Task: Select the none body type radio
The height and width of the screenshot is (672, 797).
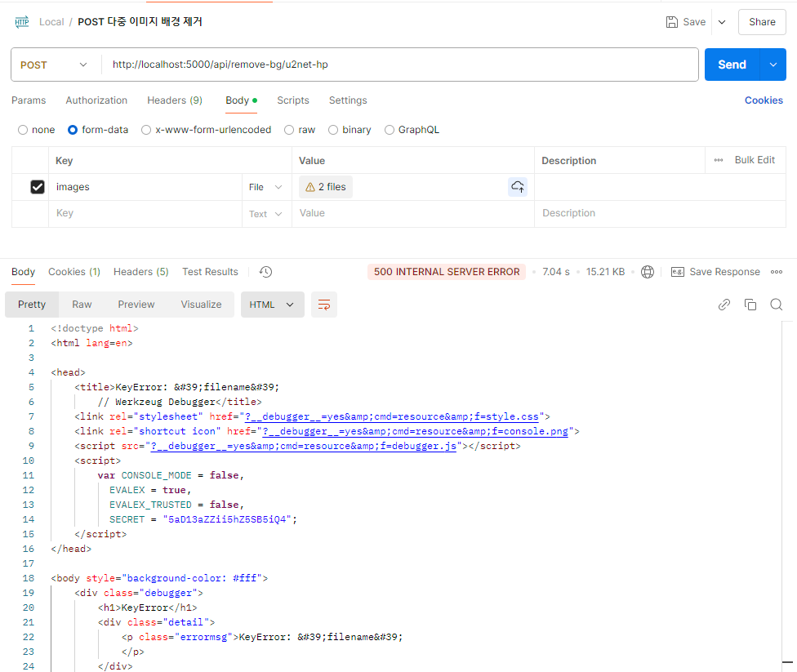Action: coord(22,130)
